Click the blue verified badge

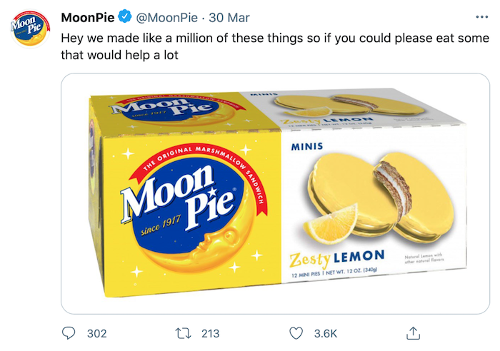(125, 17)
